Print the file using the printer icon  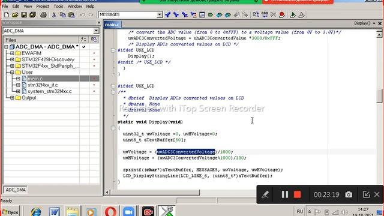point(43,14)
